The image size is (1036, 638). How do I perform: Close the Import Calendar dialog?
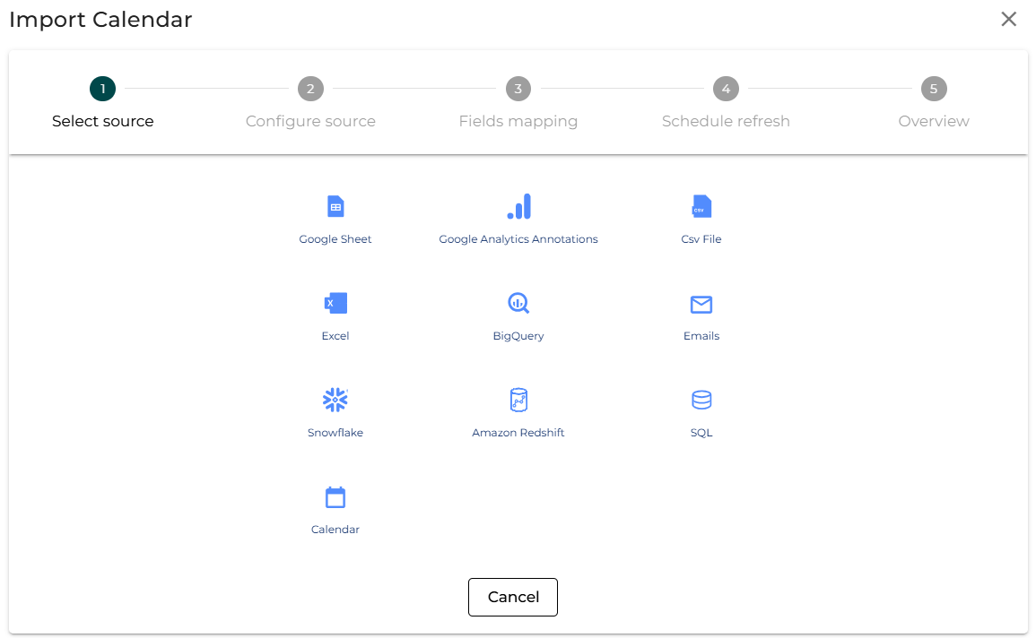[x=1009, y=20]
